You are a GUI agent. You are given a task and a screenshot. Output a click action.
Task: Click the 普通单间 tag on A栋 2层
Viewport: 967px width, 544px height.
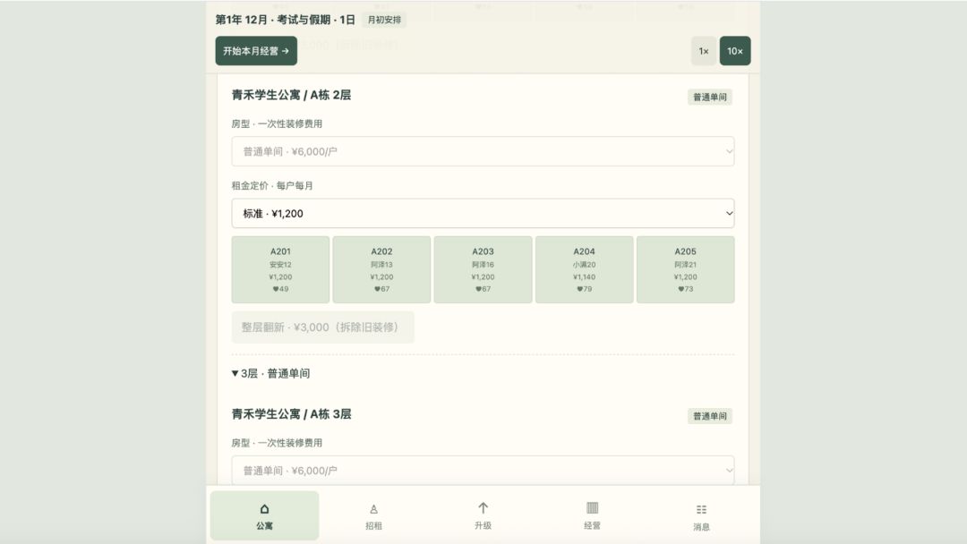(x=710, y=97)
